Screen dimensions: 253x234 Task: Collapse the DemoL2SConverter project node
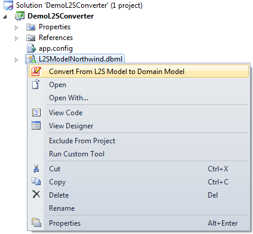coord(5,17)
